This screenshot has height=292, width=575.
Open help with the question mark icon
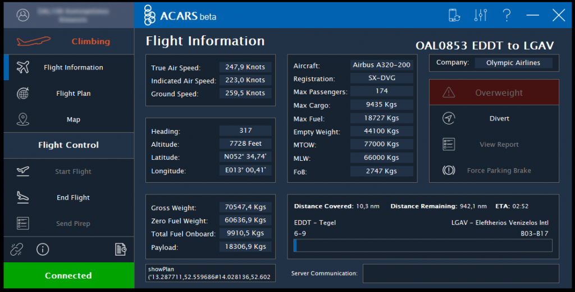tap(506, 15)
